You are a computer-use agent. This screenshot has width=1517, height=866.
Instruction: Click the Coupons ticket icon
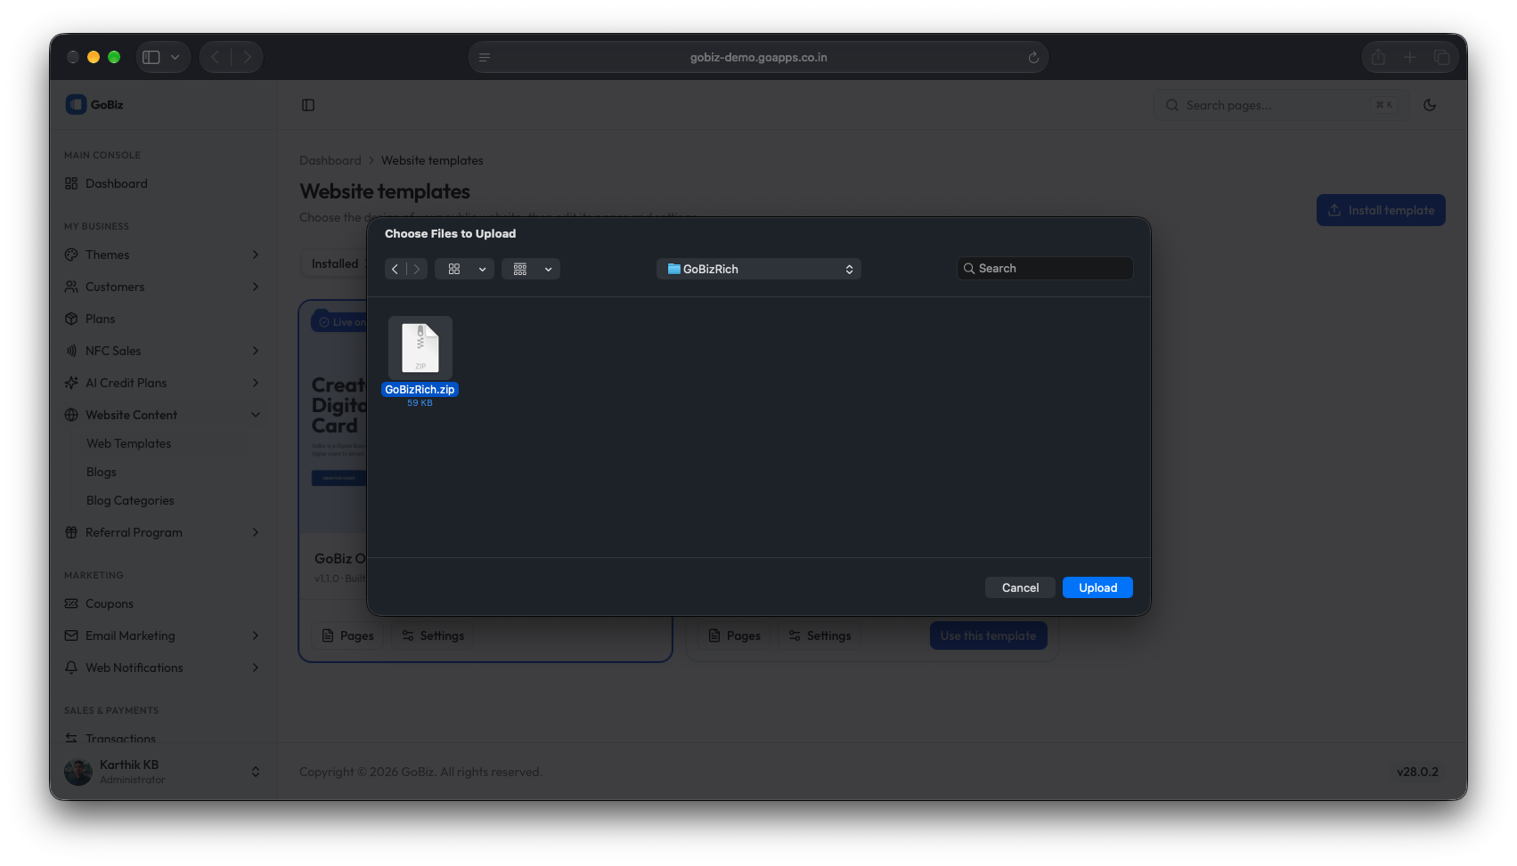pyautogui.click(x=71, y=603)
